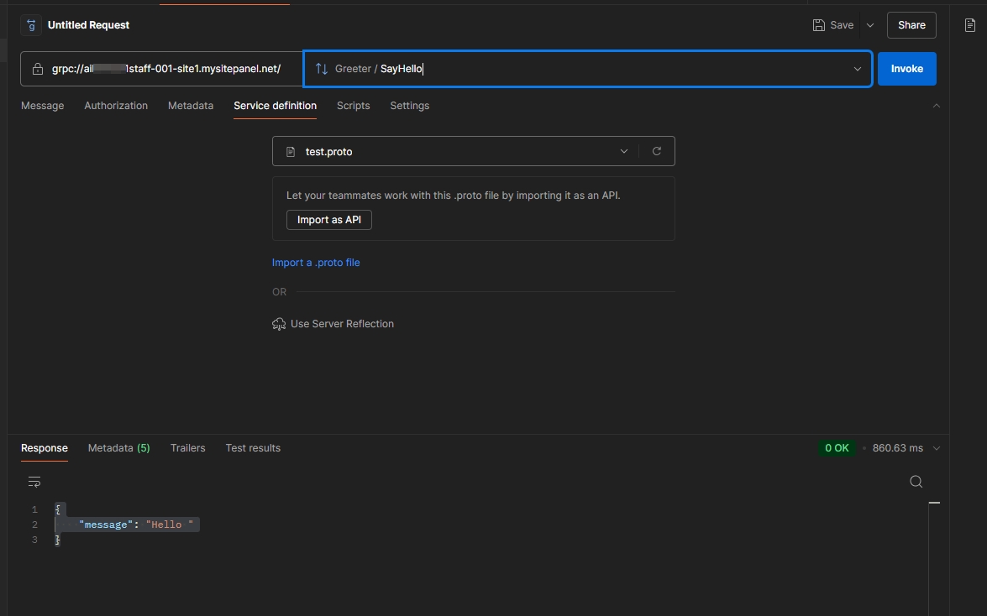Image resolution: width=987 pixels, height=616 pixels.
Task: Collapse the request pane with the chevron
Action: pyautogui.click(x=938, y=105)
